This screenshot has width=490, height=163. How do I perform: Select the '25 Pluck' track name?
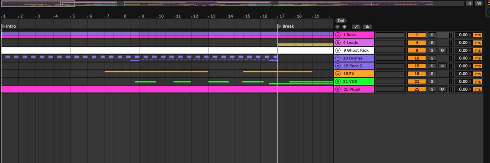(x=352, y=89)
